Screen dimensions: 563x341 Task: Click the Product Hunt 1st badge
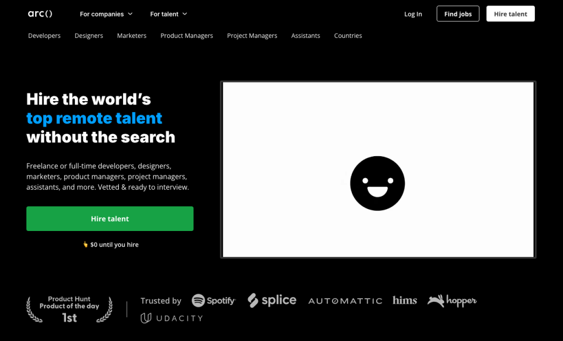click(69, 309)
